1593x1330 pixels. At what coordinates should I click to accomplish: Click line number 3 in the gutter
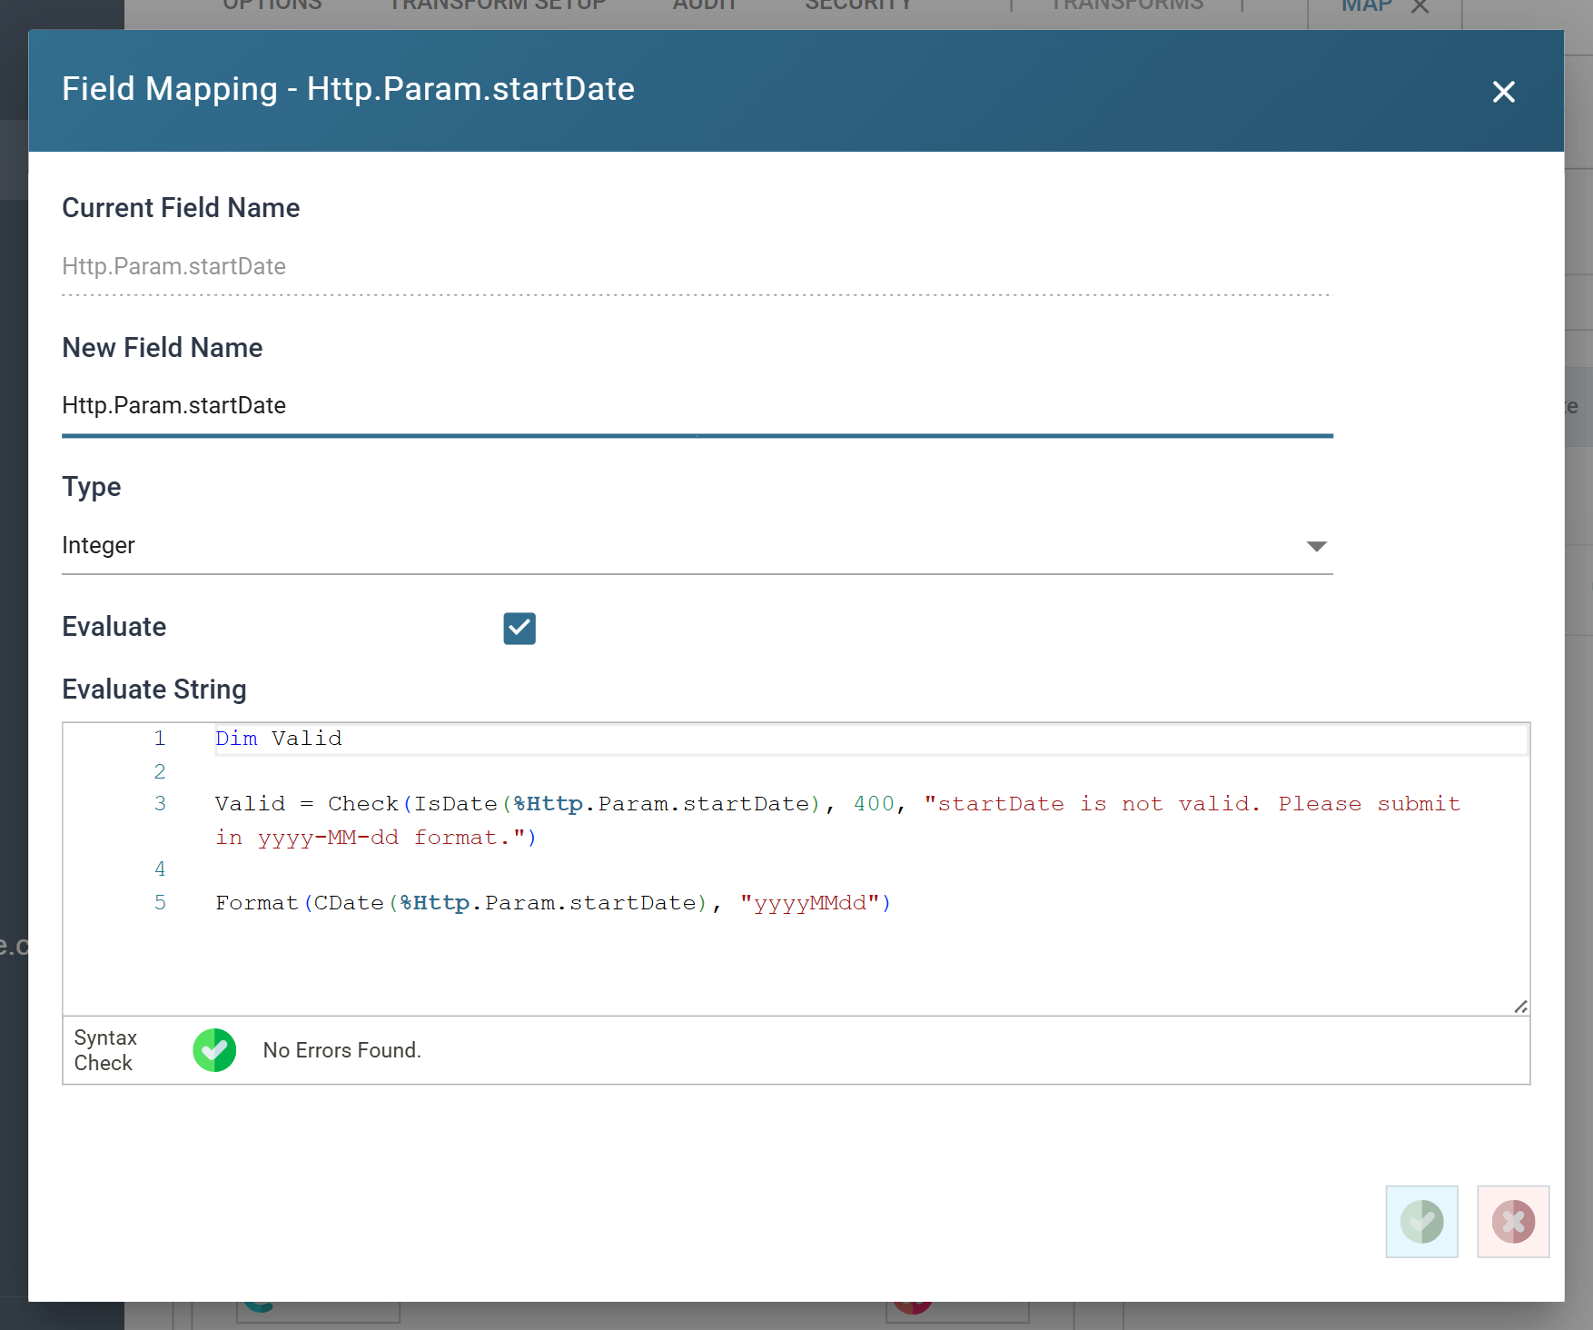click(x=160, y=804)
